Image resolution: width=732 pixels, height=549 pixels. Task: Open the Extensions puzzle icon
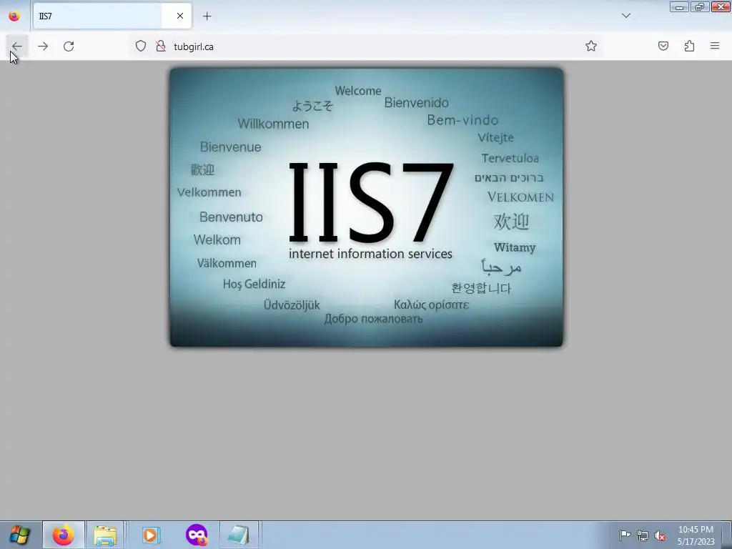tap(689, 46)
